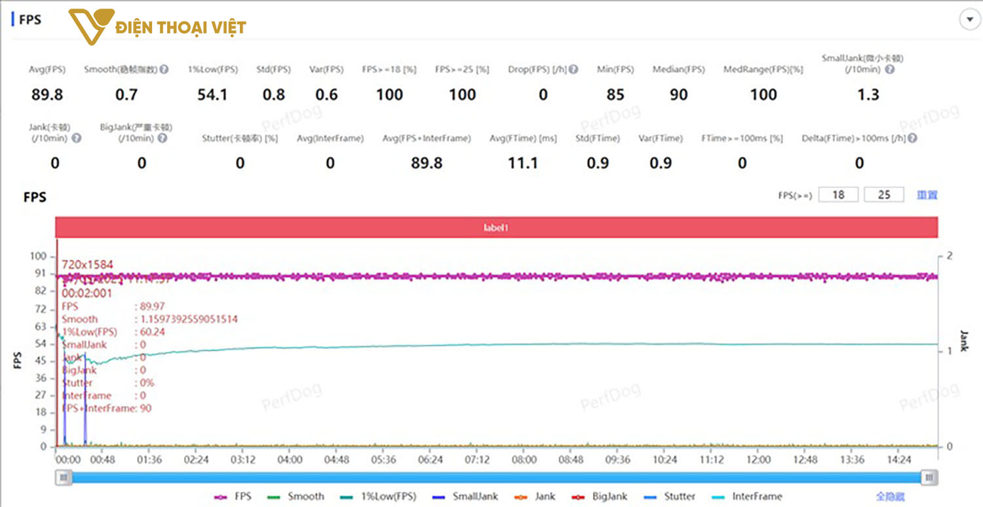
Task: Click the BigJank question mark icon
Action: coord(162,138)
